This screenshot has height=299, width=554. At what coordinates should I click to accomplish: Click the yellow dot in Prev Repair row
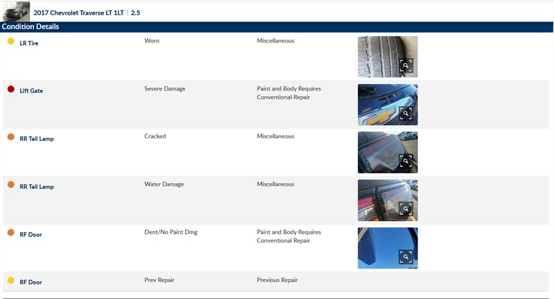[x=11, y=280]
